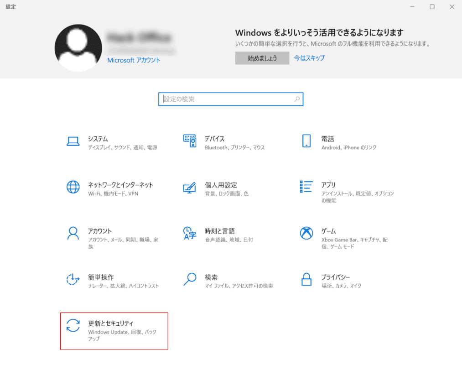Minimize the 設定 window
The width and height of the screenshot is (462, 365).
412,7
